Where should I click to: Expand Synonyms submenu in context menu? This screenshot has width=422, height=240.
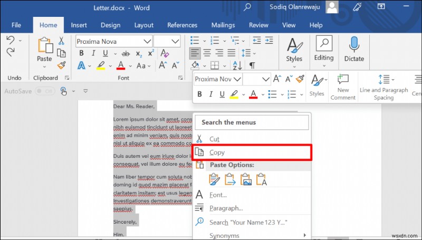252,235
